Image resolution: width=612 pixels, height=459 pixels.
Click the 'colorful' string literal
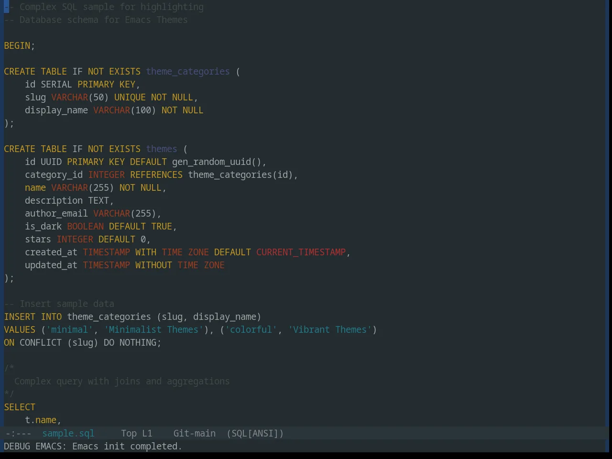(251, 330)
